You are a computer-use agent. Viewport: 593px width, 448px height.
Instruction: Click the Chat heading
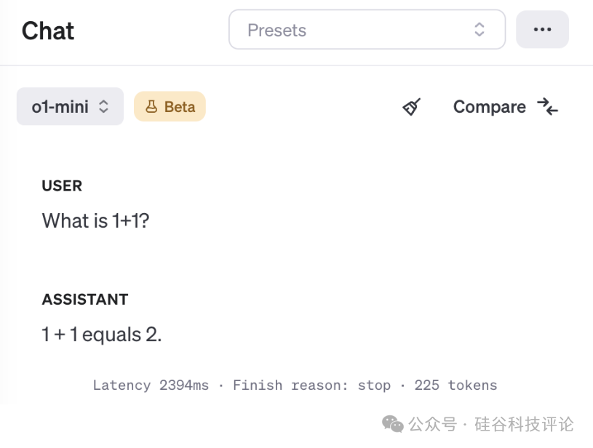(48, 31)
